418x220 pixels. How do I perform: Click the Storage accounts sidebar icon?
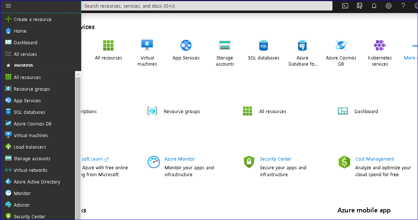[x=8, y=158]
